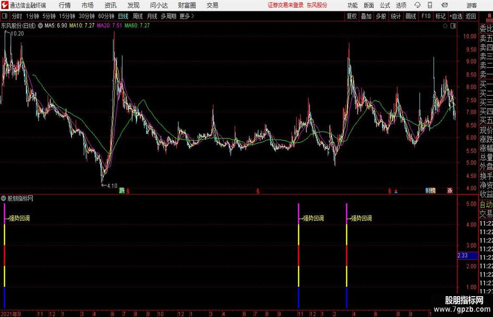
Task: Open the mail envelope icon
Action: (444, 5)
